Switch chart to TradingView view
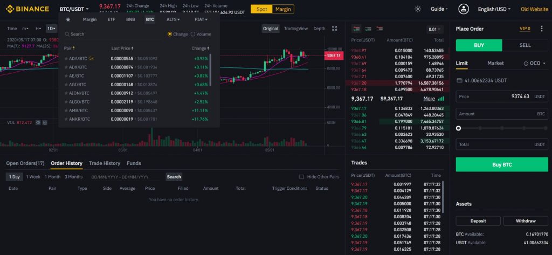The image size is (552, 255). [296, 29]
